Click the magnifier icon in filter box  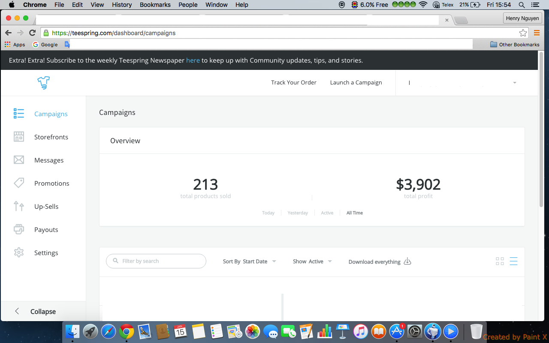coord(116,261)
